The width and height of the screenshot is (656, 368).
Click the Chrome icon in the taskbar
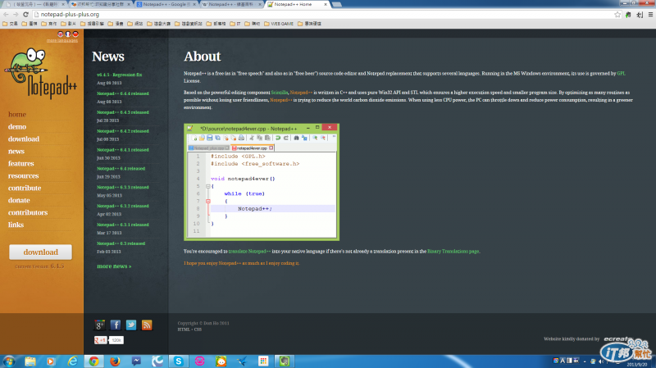tap(93, 361)
